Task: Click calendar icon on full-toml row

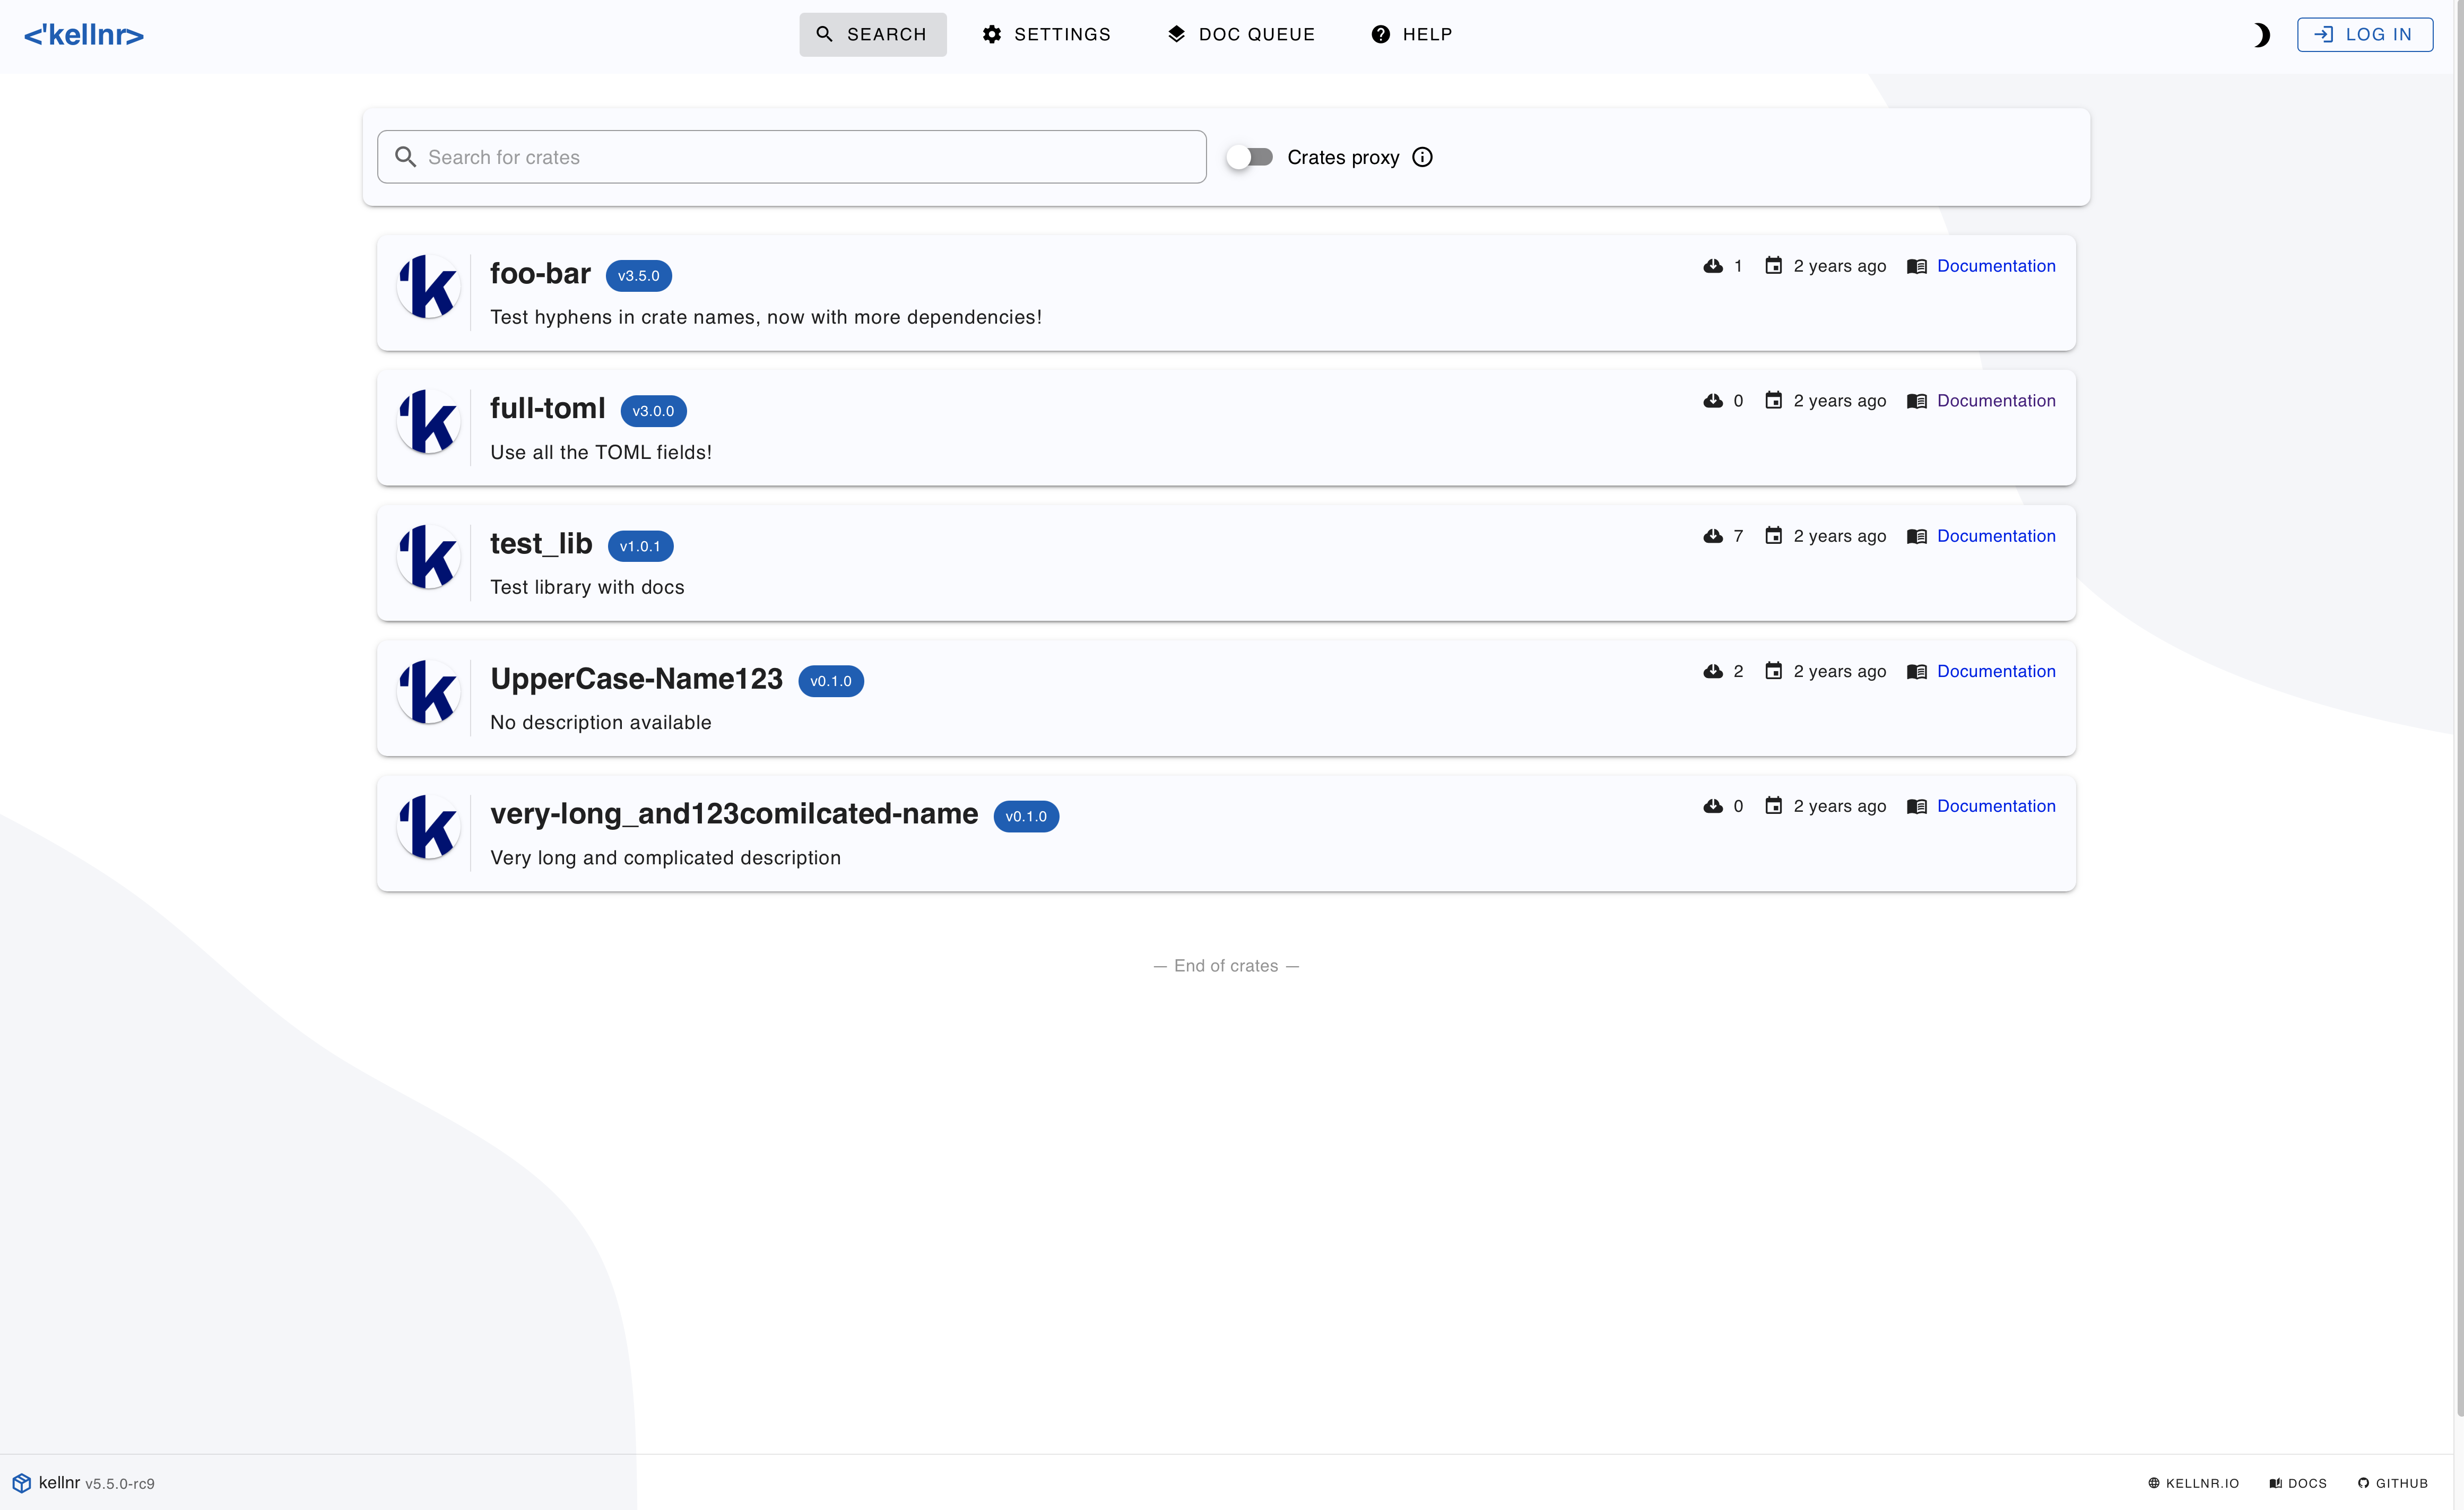Action: coord(1773,400)
